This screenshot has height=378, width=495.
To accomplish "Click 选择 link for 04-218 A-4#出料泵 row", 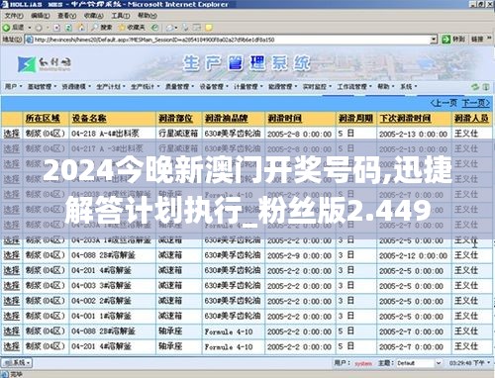I will click(12, 134).
